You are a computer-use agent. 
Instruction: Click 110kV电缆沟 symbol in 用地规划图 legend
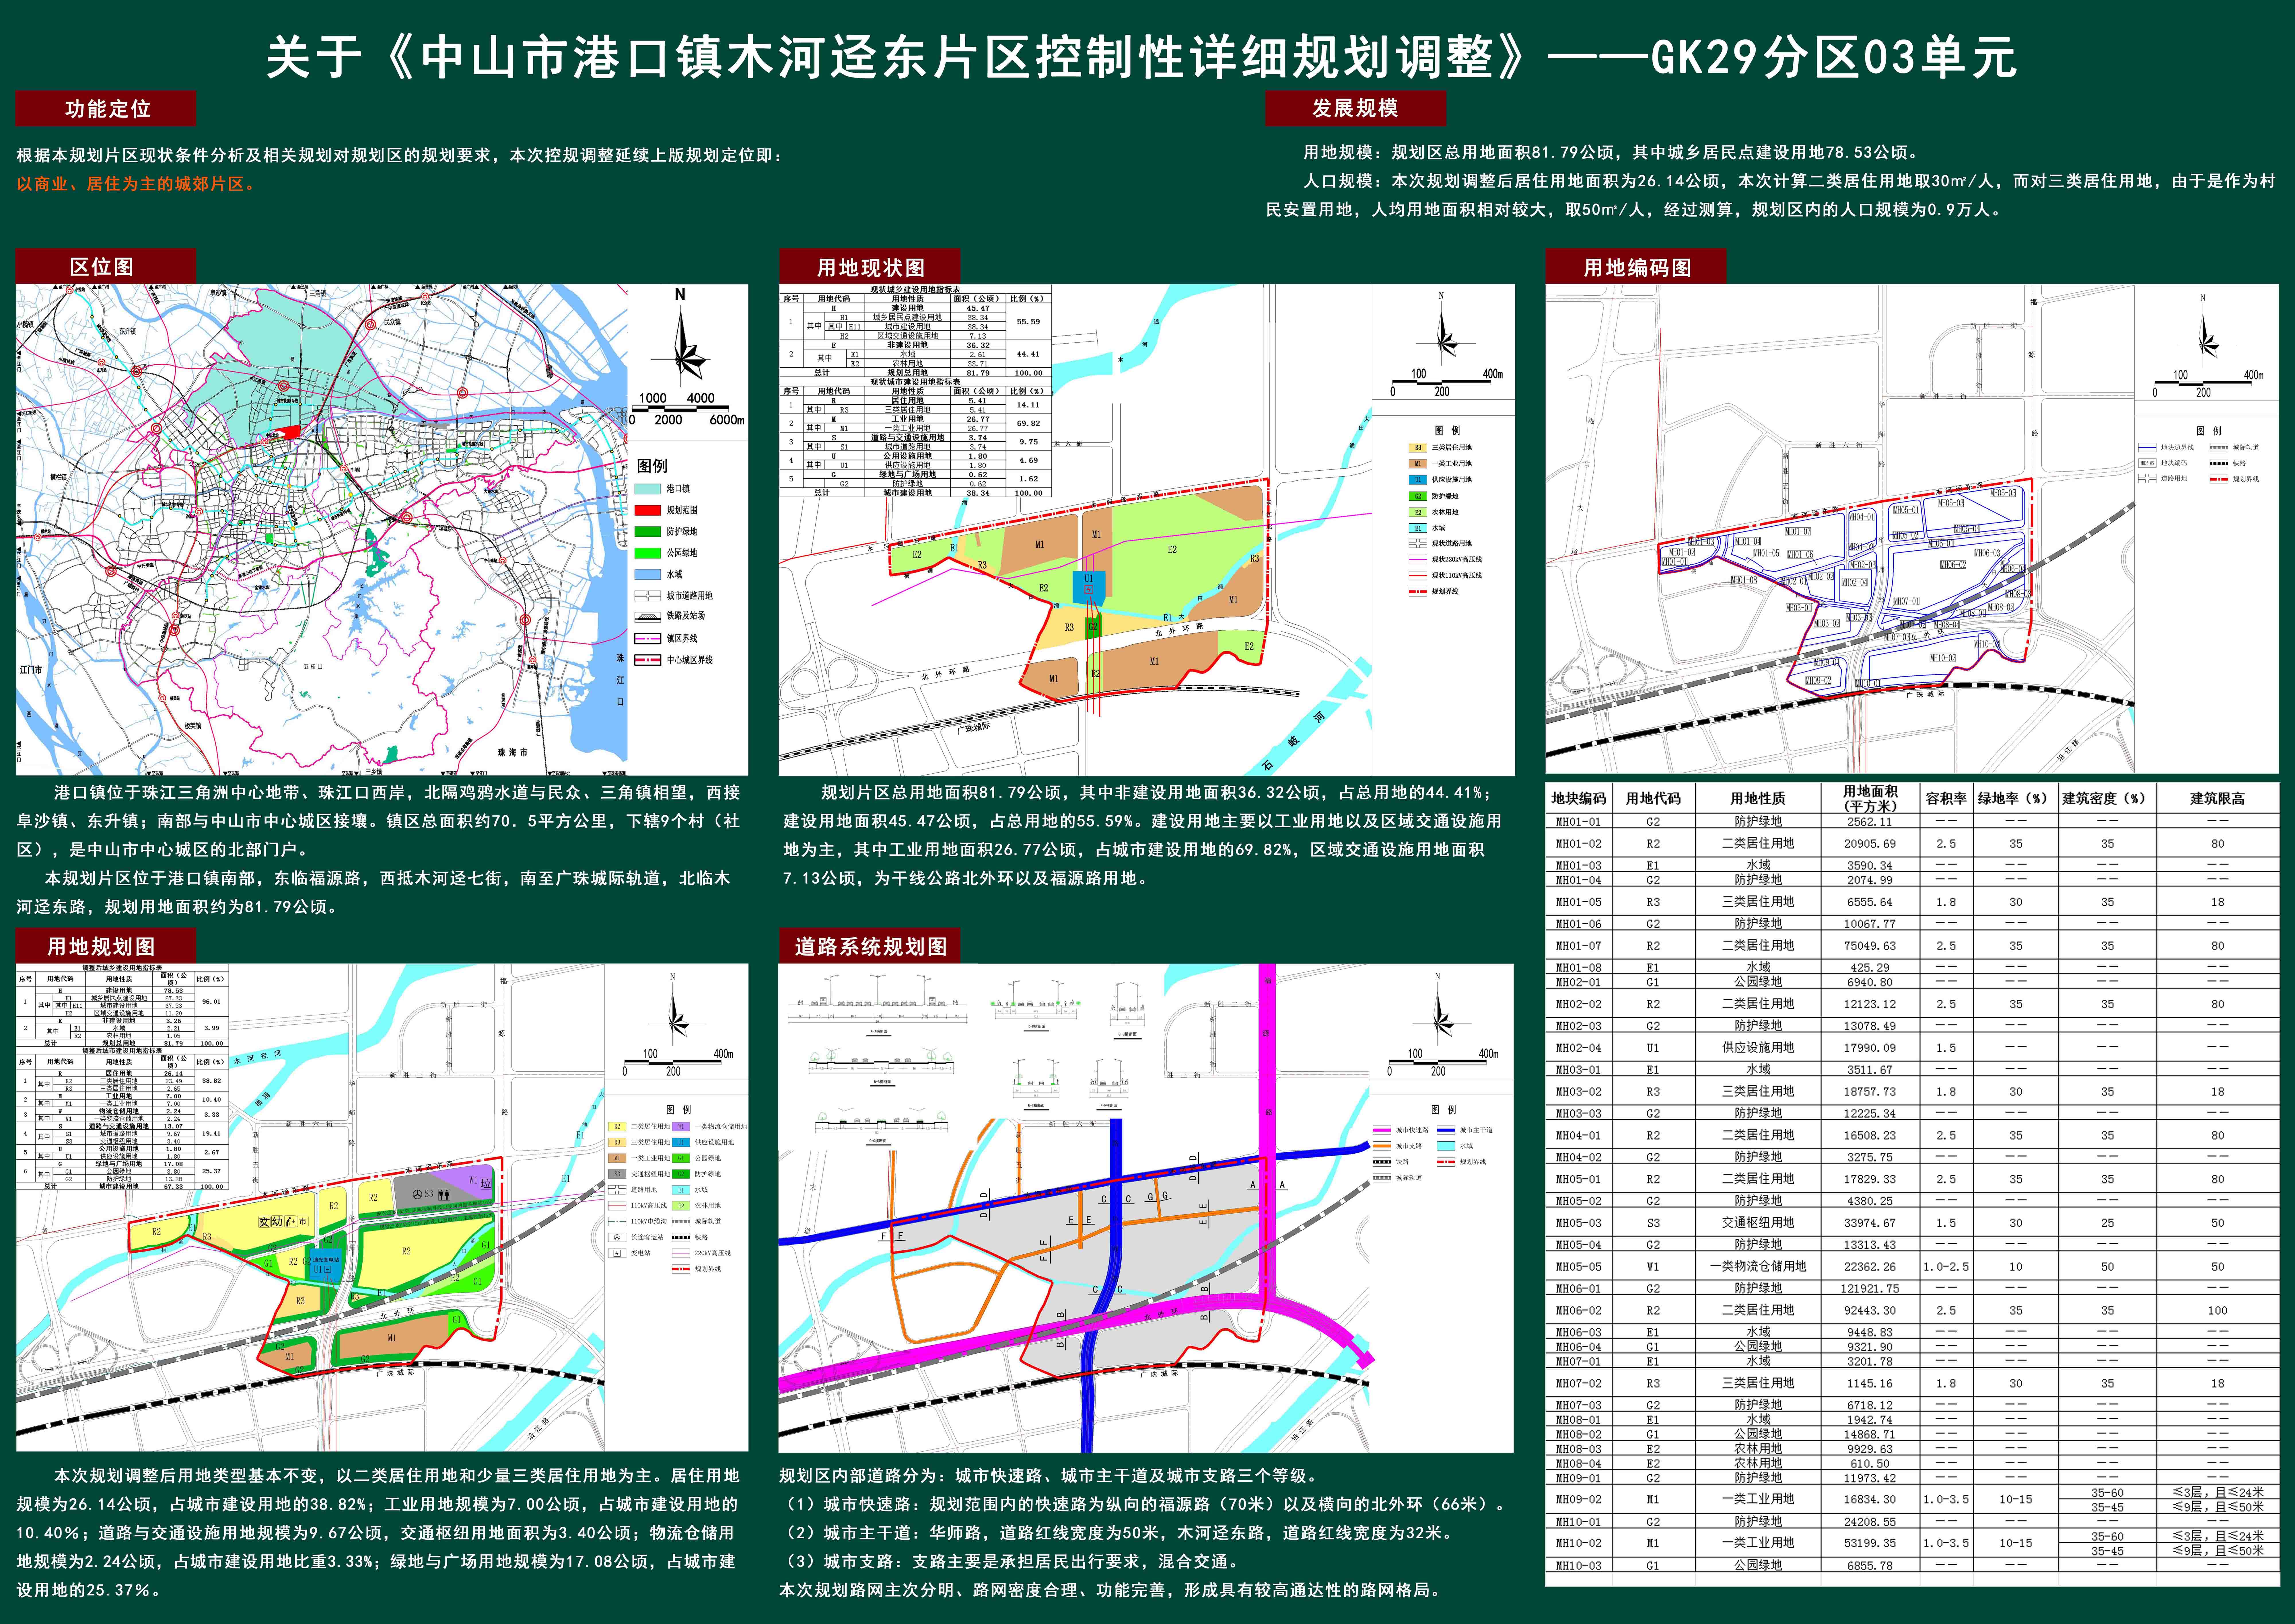point(617,1221)
